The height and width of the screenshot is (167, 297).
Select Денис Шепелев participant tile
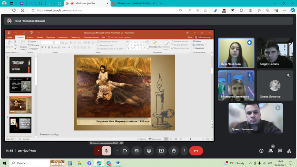click(x=256, y=118)
